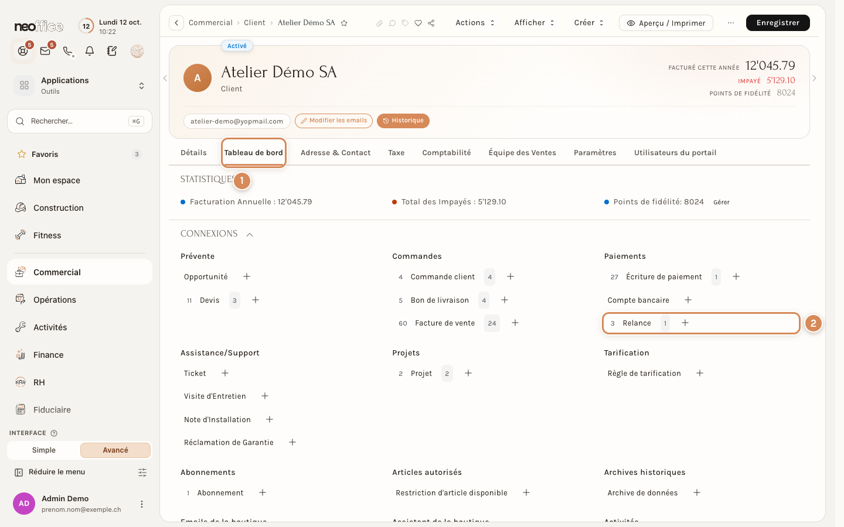The width and height of the screenshot is (844, 527).
Task: Open the Afficher dropdown
Action: [x=534, y=23]
